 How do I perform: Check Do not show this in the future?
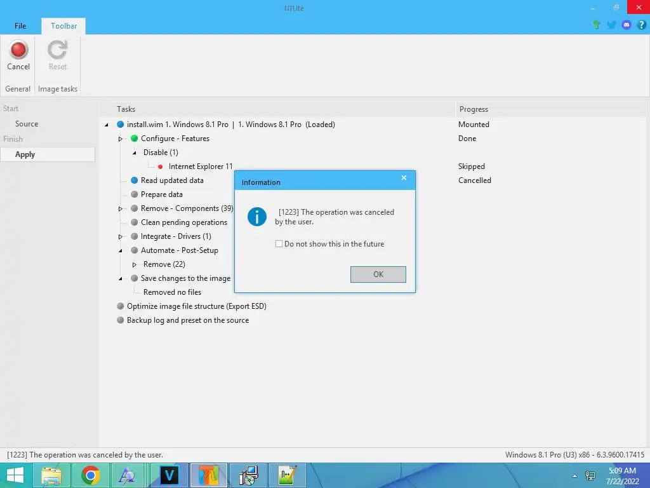click(x=279, y=243)
